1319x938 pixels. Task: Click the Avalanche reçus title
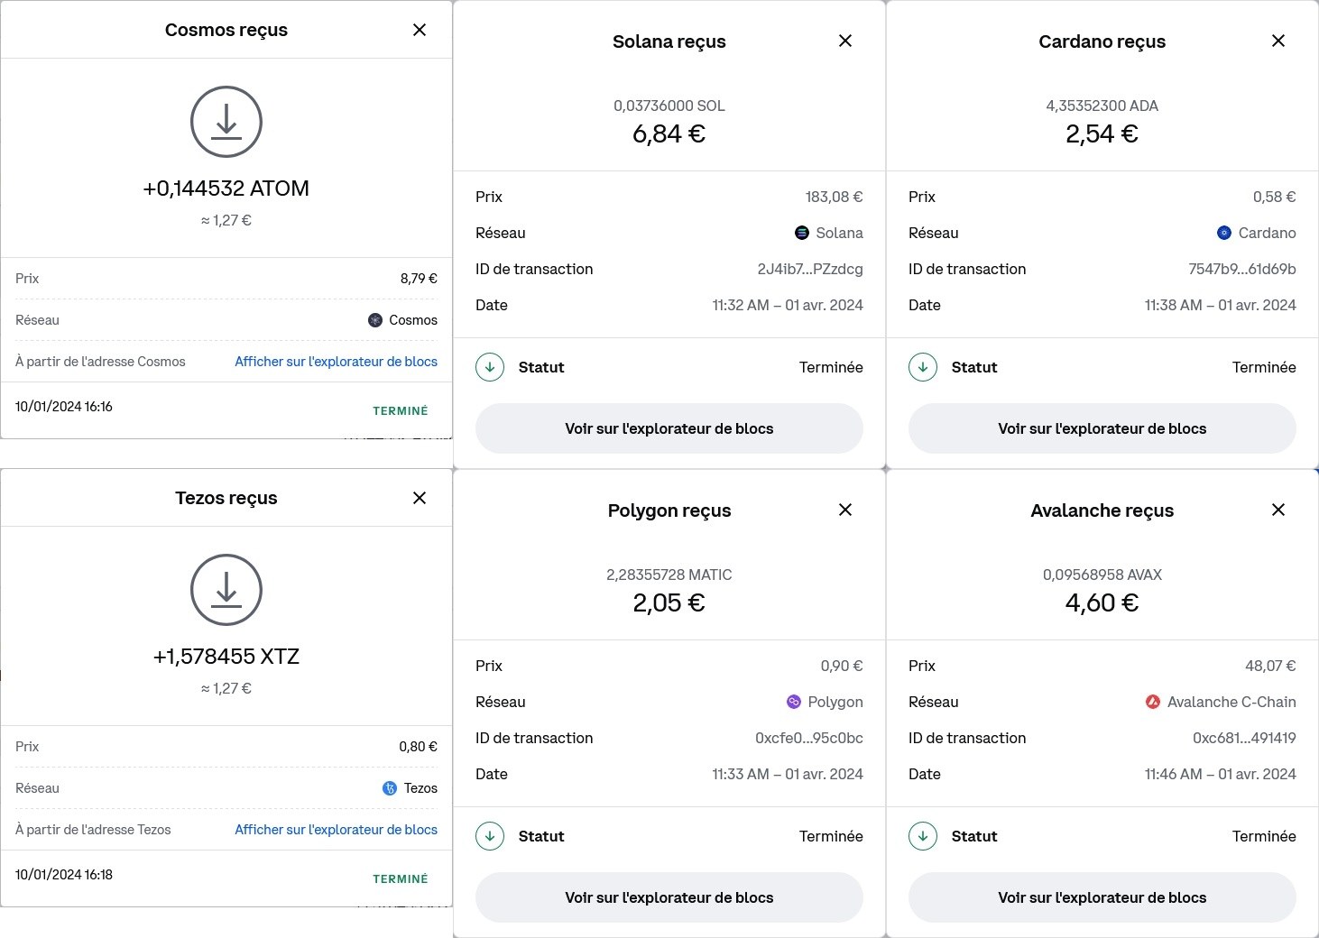1102,510
